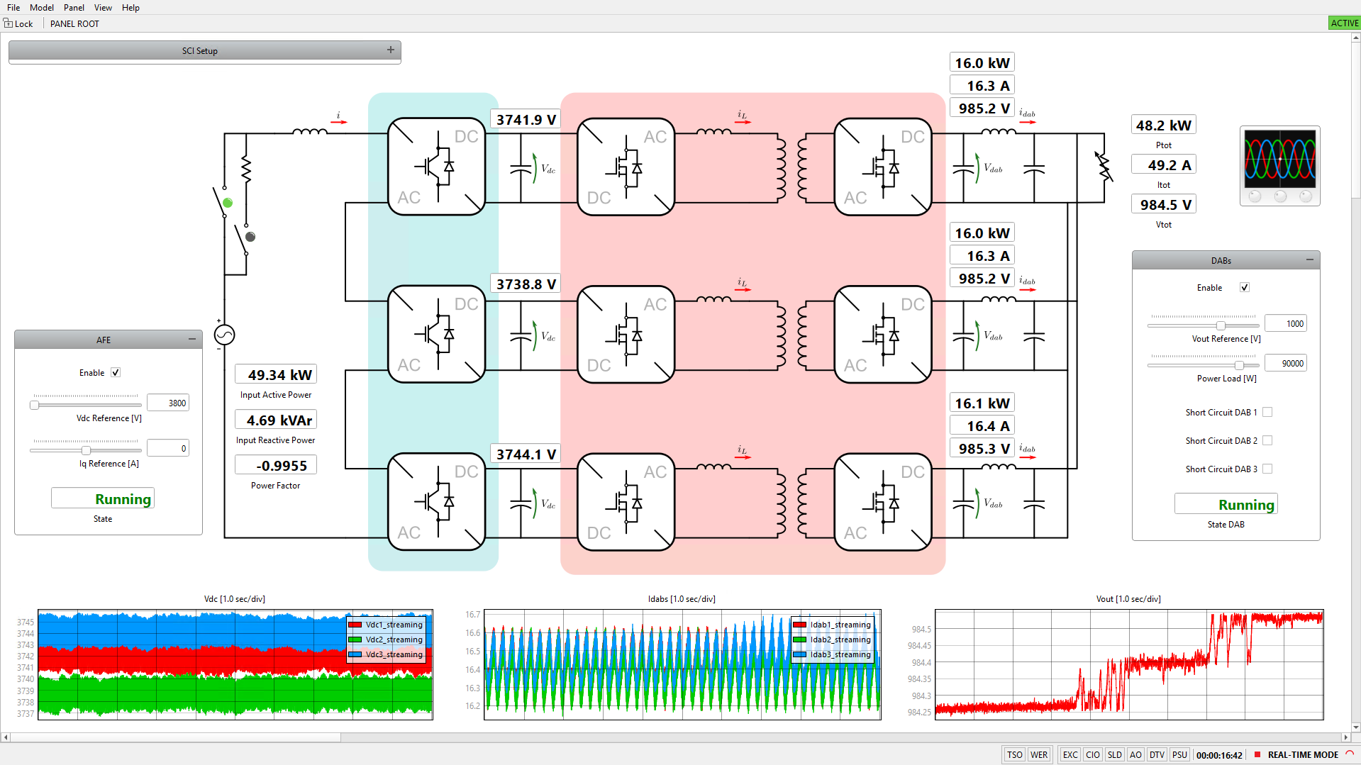Click the AC grid voltage source symbol
The height and width of the screenshot is (765, 1361).
pos(224,335)
